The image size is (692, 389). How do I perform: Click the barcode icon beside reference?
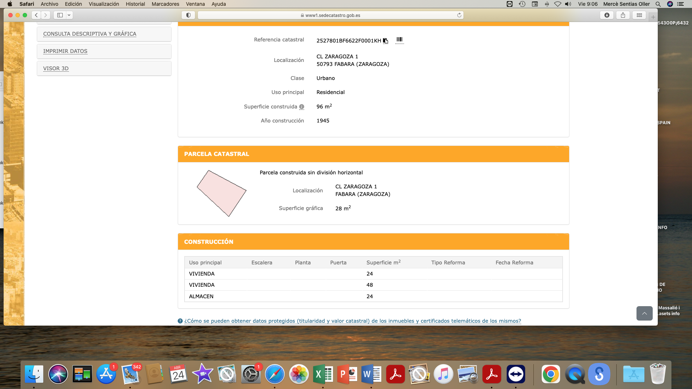click(x=399, y=40)
